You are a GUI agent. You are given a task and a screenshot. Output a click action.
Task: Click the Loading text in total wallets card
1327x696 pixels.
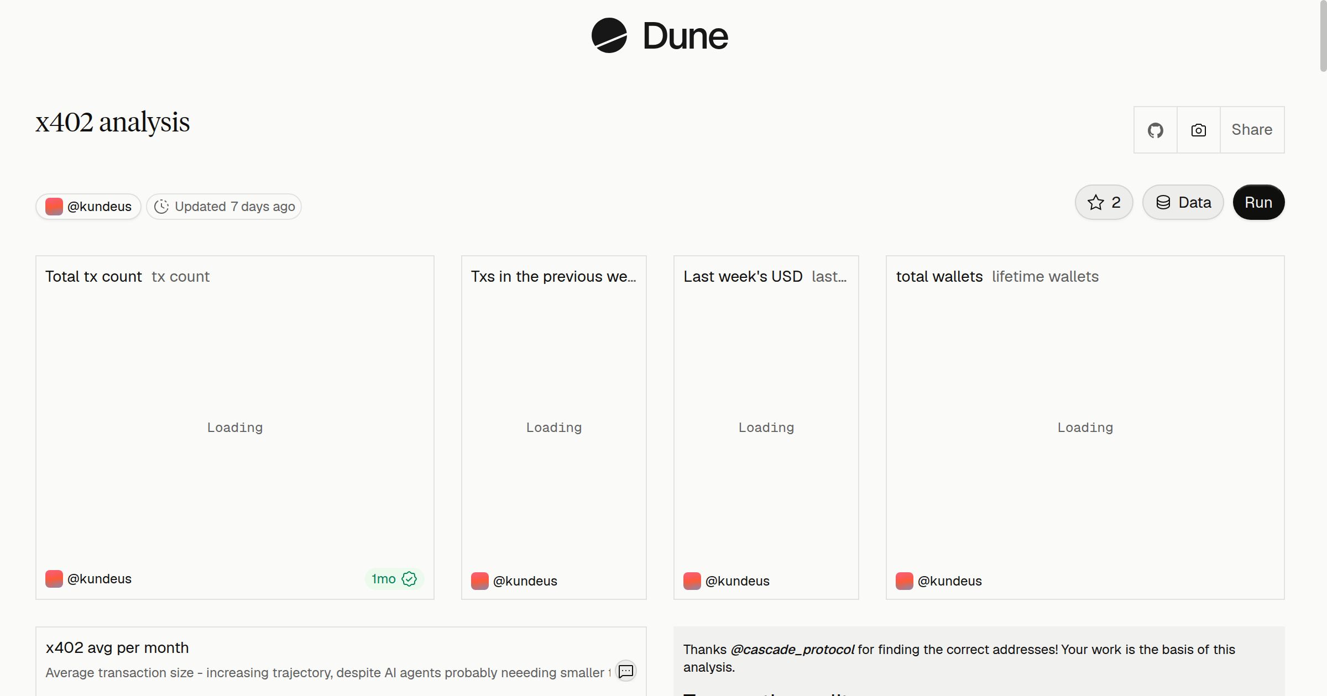pos(1085,428)
